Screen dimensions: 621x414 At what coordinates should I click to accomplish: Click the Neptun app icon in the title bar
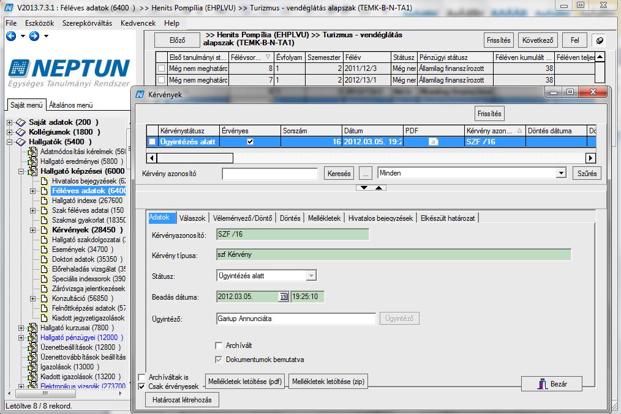(9, 7)
